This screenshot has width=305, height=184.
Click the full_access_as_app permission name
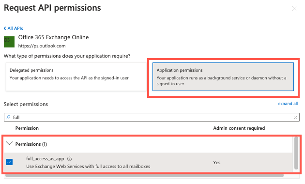click(x=45, y=159)
